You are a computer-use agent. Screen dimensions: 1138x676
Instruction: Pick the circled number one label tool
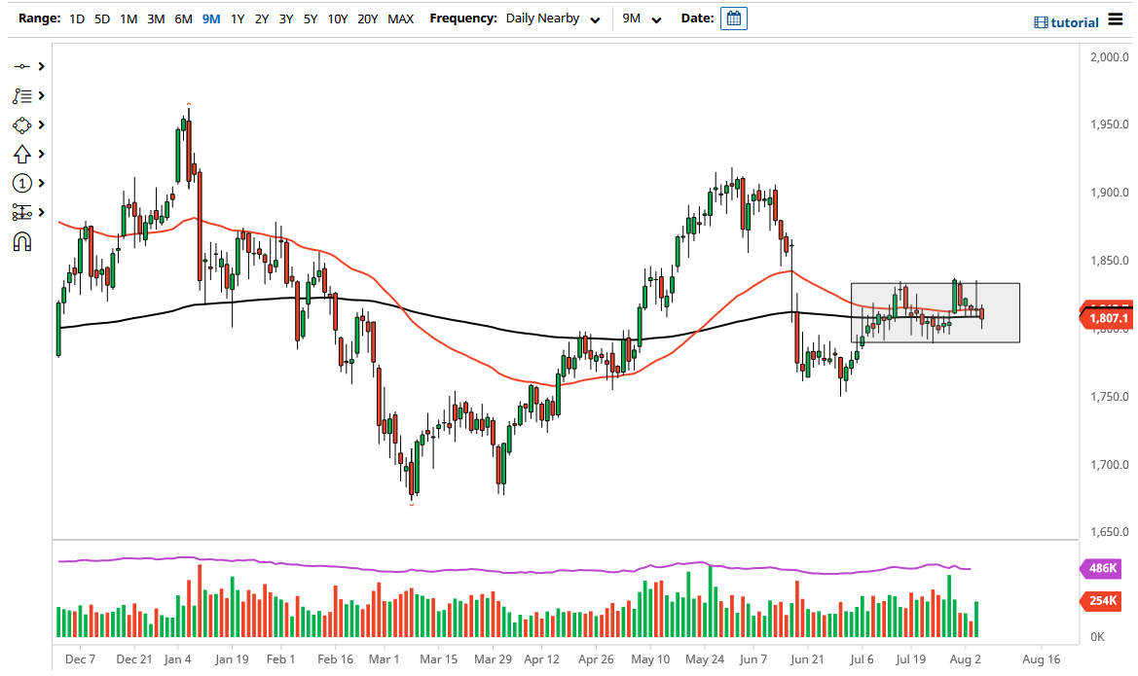pyautogui.click(x=21, y=184)
